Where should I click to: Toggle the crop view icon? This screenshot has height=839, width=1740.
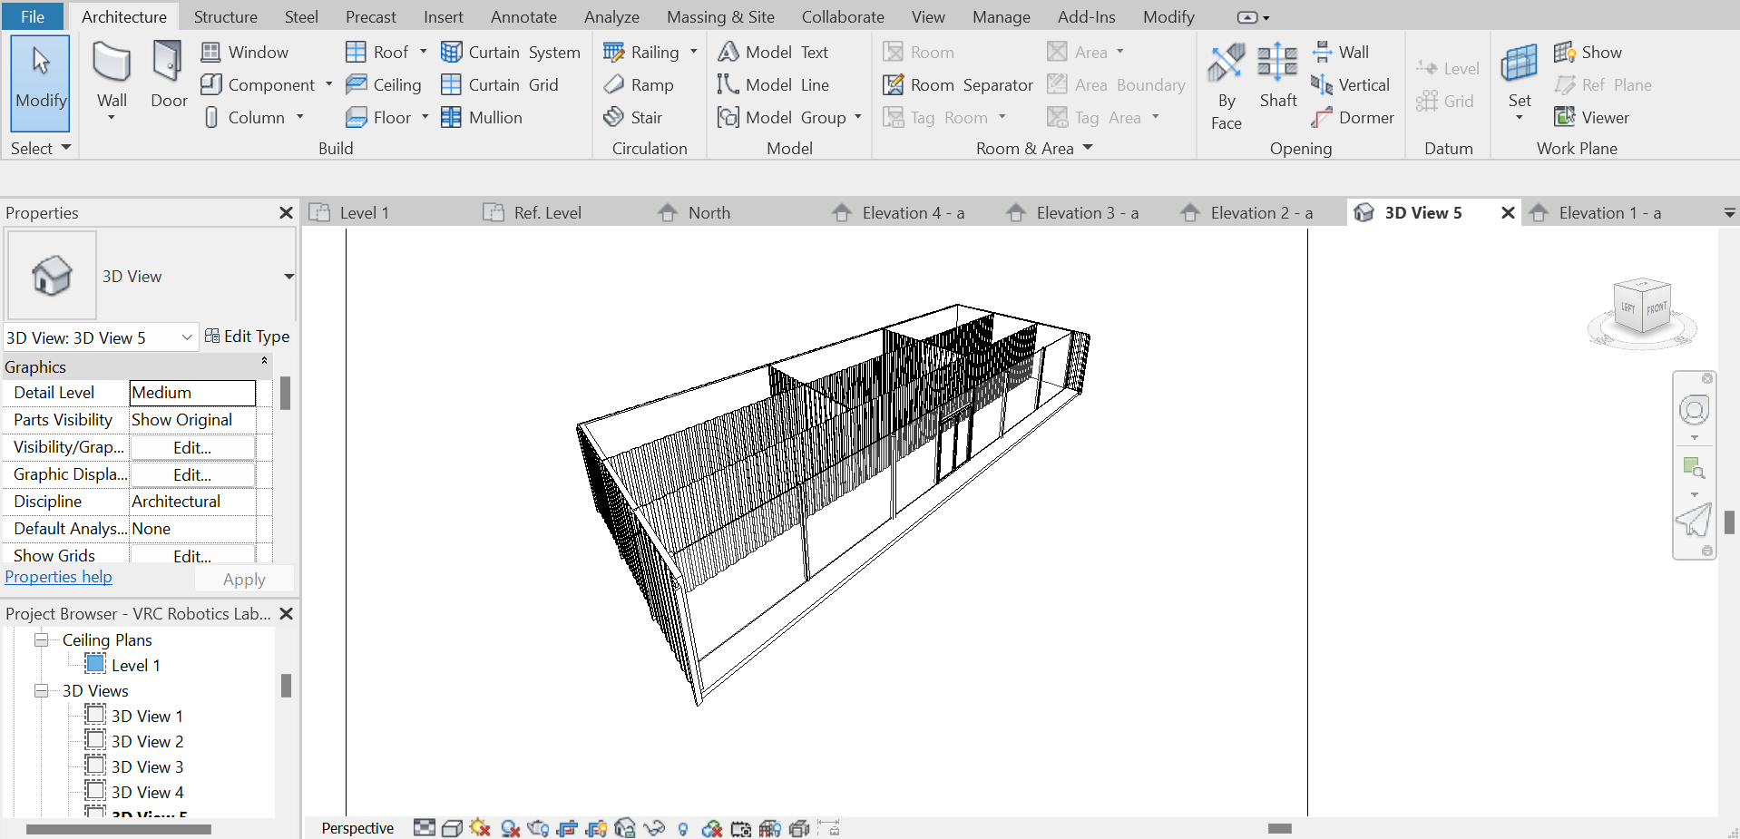[x=568, y=828]
